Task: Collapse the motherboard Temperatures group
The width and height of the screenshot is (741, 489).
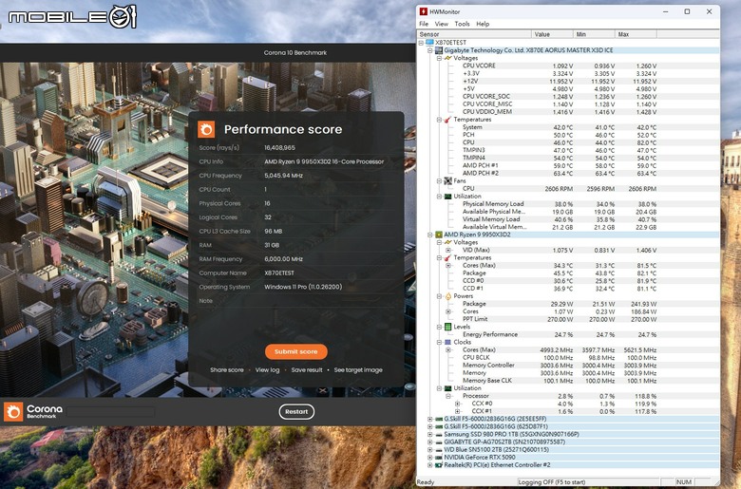Action: tap(439, 120)
